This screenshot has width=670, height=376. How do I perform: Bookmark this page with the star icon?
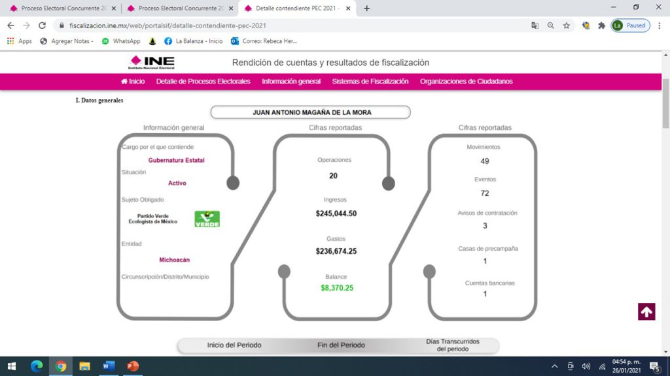[x=567, y=25]
